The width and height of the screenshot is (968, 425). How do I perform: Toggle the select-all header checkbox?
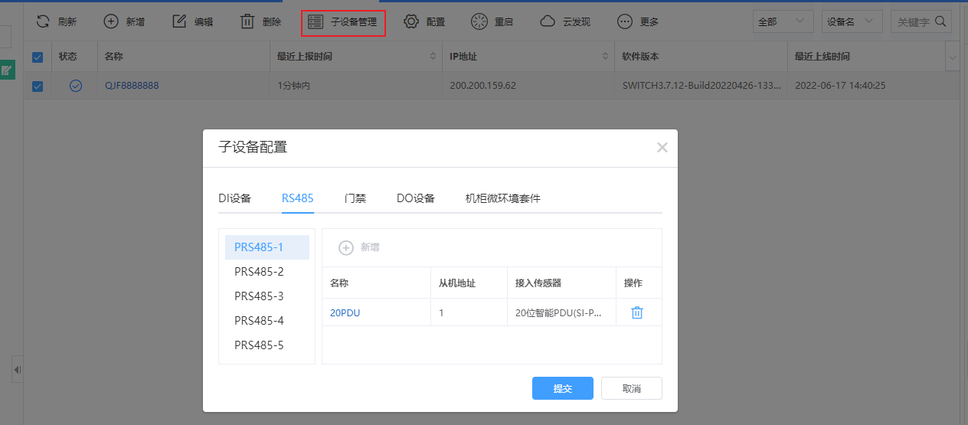pos(38,57)
